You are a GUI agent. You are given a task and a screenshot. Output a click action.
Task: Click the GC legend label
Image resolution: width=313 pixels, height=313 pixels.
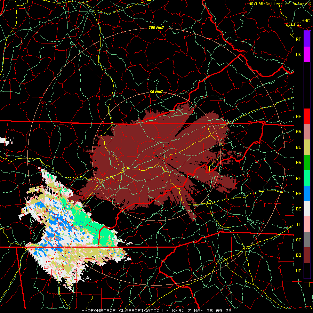[x=298, y=240]
